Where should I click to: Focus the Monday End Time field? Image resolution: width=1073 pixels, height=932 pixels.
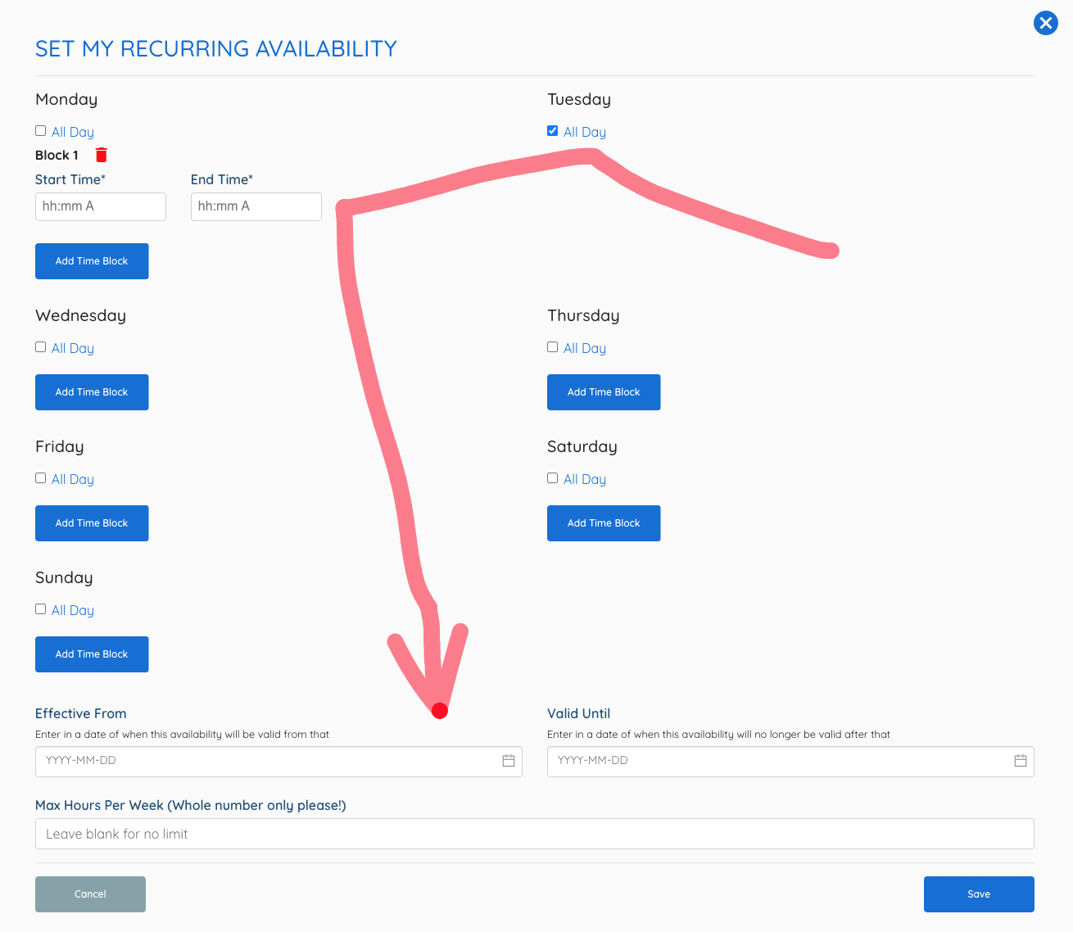[256, 206]
